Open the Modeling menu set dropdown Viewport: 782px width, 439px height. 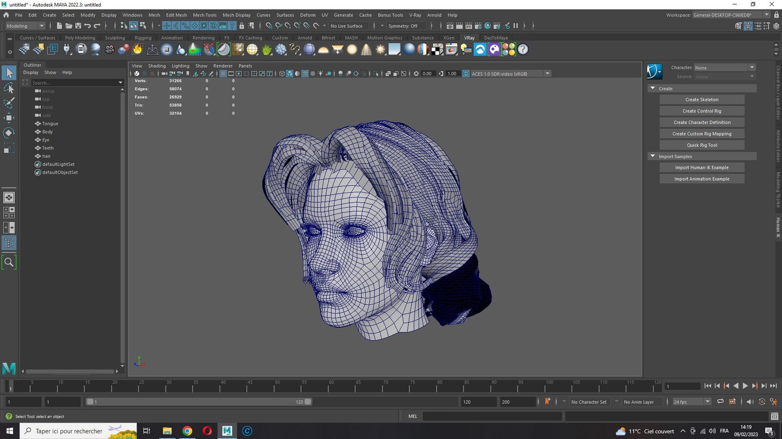click(x=24, y=26)
